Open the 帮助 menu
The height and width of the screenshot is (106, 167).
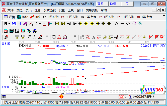pos(104,10)
